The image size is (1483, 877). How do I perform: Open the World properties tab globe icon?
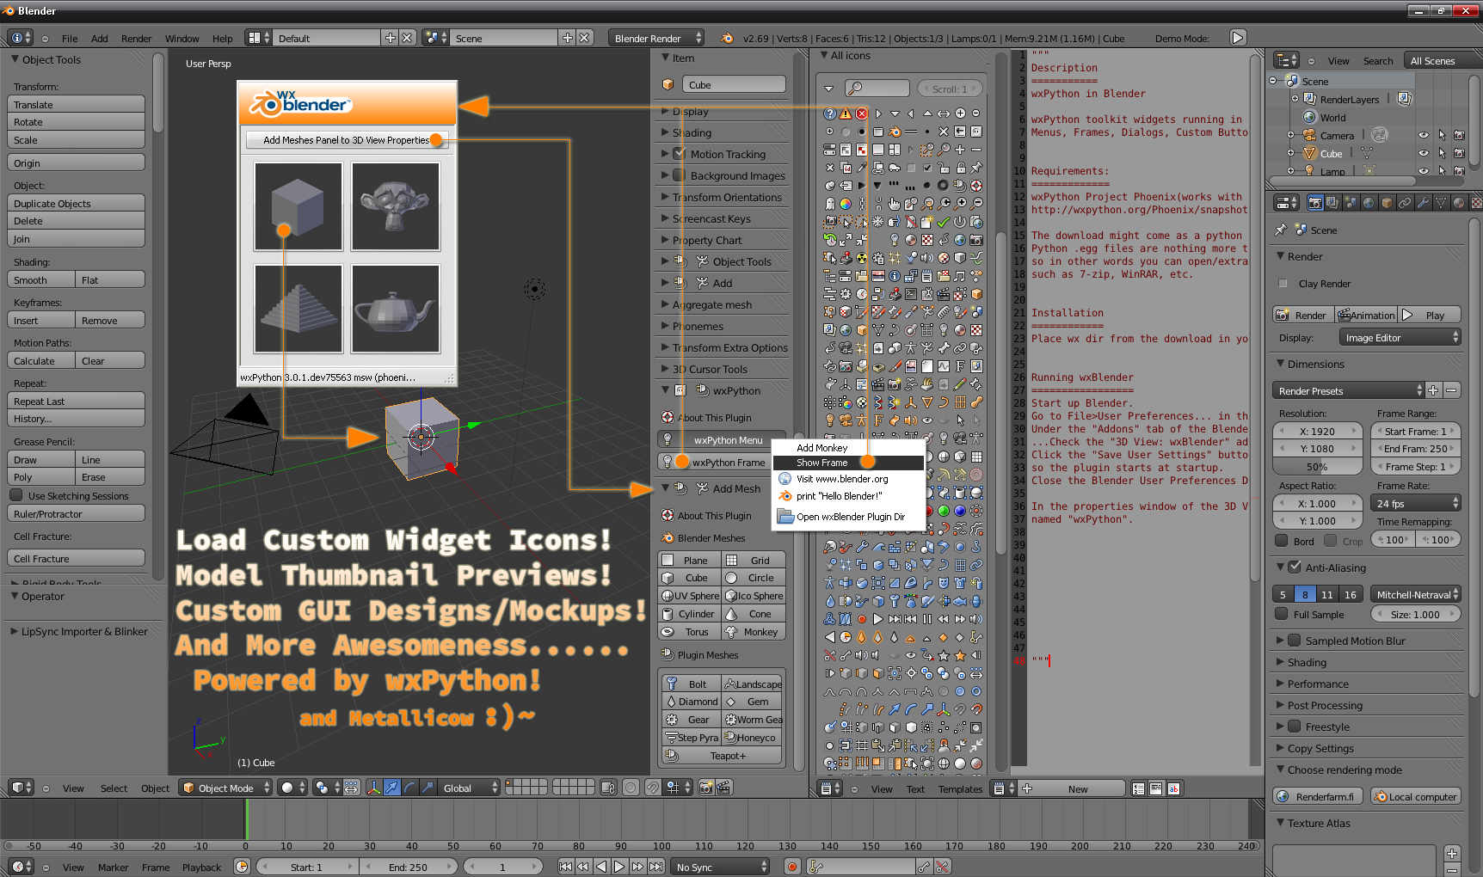1368,203
